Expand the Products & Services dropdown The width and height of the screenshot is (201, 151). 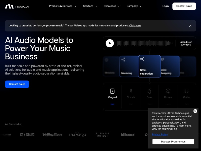[63, 6]
